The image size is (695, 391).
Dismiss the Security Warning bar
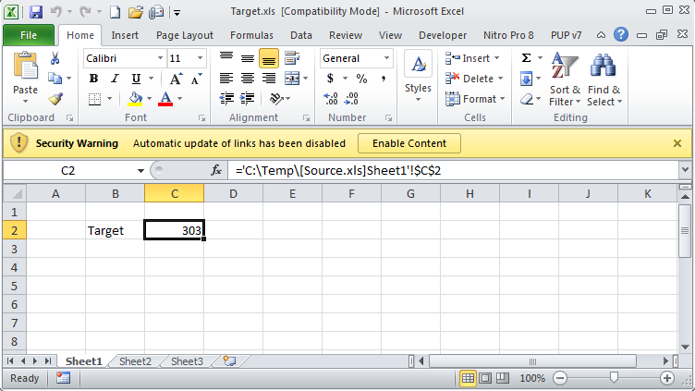pyautogui.click(x=677, y=143)
